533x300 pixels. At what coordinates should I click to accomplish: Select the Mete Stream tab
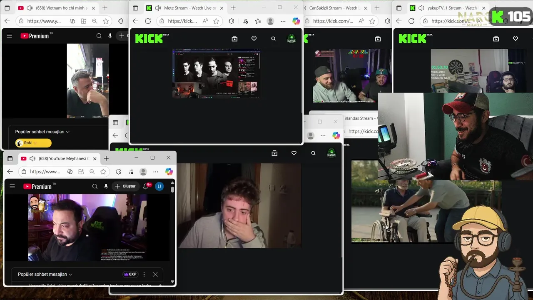(184, 8)
